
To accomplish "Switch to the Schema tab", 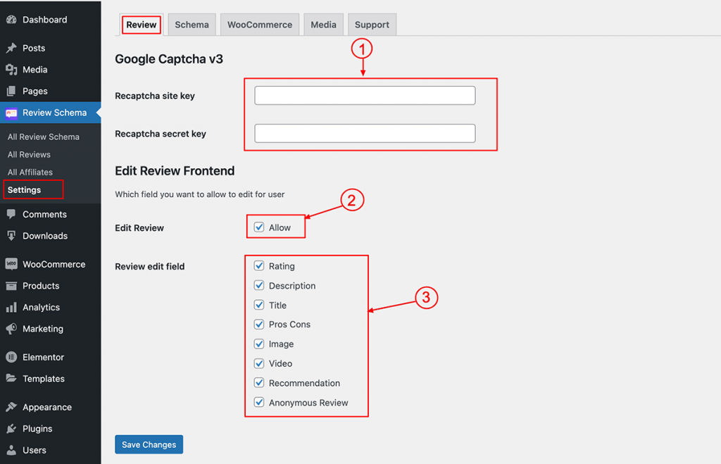I will point(192,25).
